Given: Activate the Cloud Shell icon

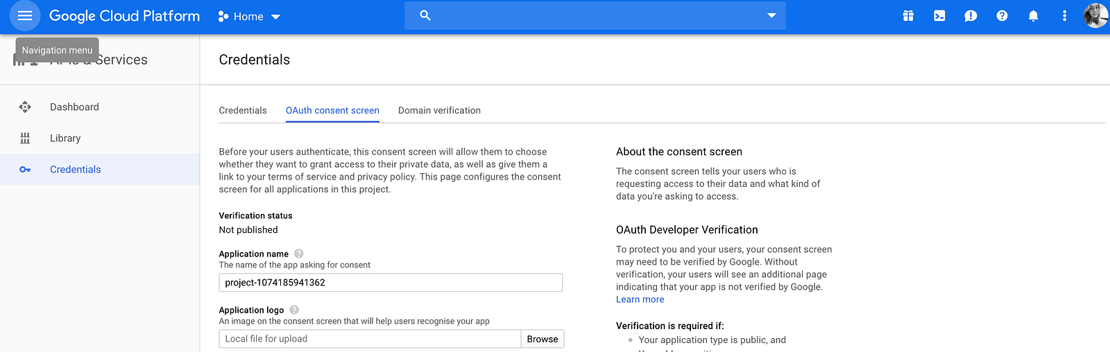Looking at the screenshot, I should tap(939, 15).
